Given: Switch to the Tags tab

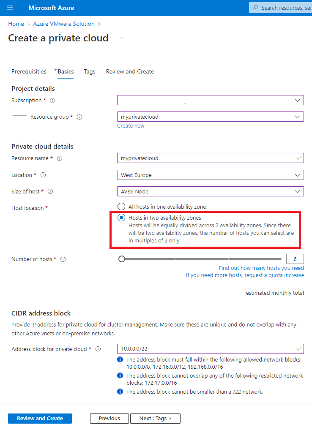Looking at the screenshot, I should 90,71.
